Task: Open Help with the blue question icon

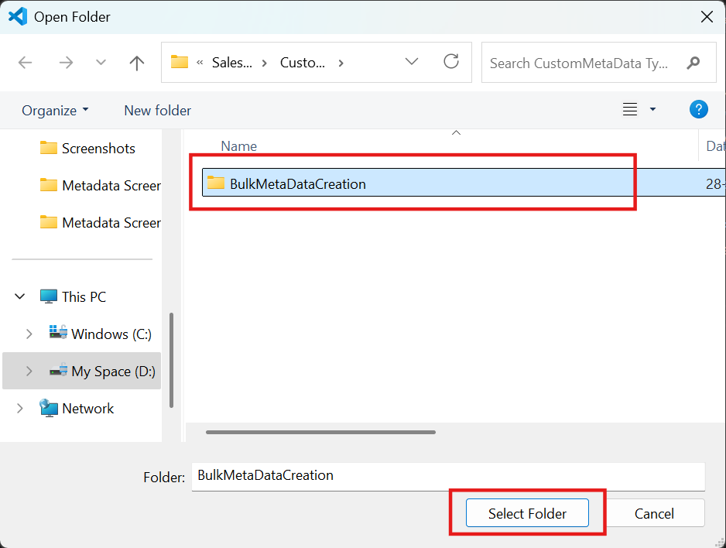Action: point(698,110)
